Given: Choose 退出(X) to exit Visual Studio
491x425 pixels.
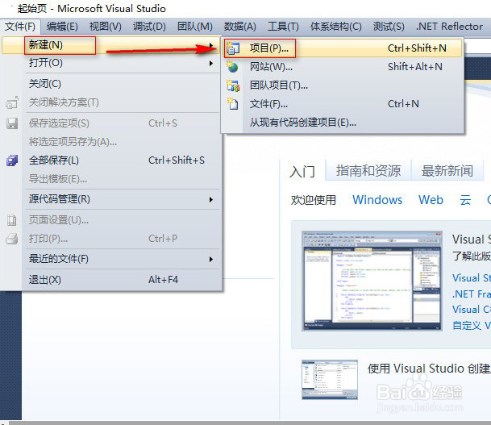Looking at the screenshot, I should (122, 280).
